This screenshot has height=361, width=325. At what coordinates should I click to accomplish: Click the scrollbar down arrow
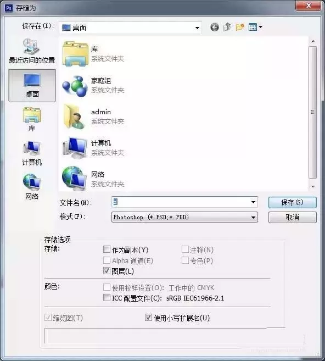pyautogui.click(x=313, y=186)
